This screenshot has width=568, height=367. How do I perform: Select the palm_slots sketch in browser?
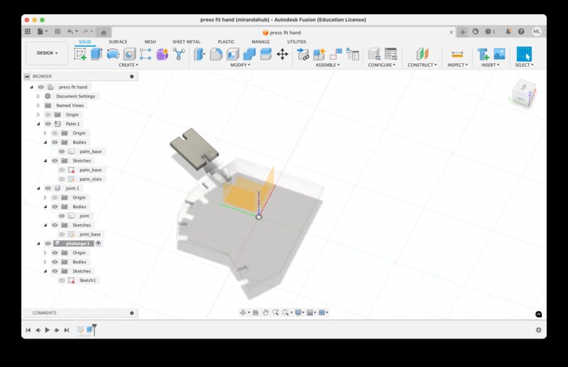pos(90,179)
